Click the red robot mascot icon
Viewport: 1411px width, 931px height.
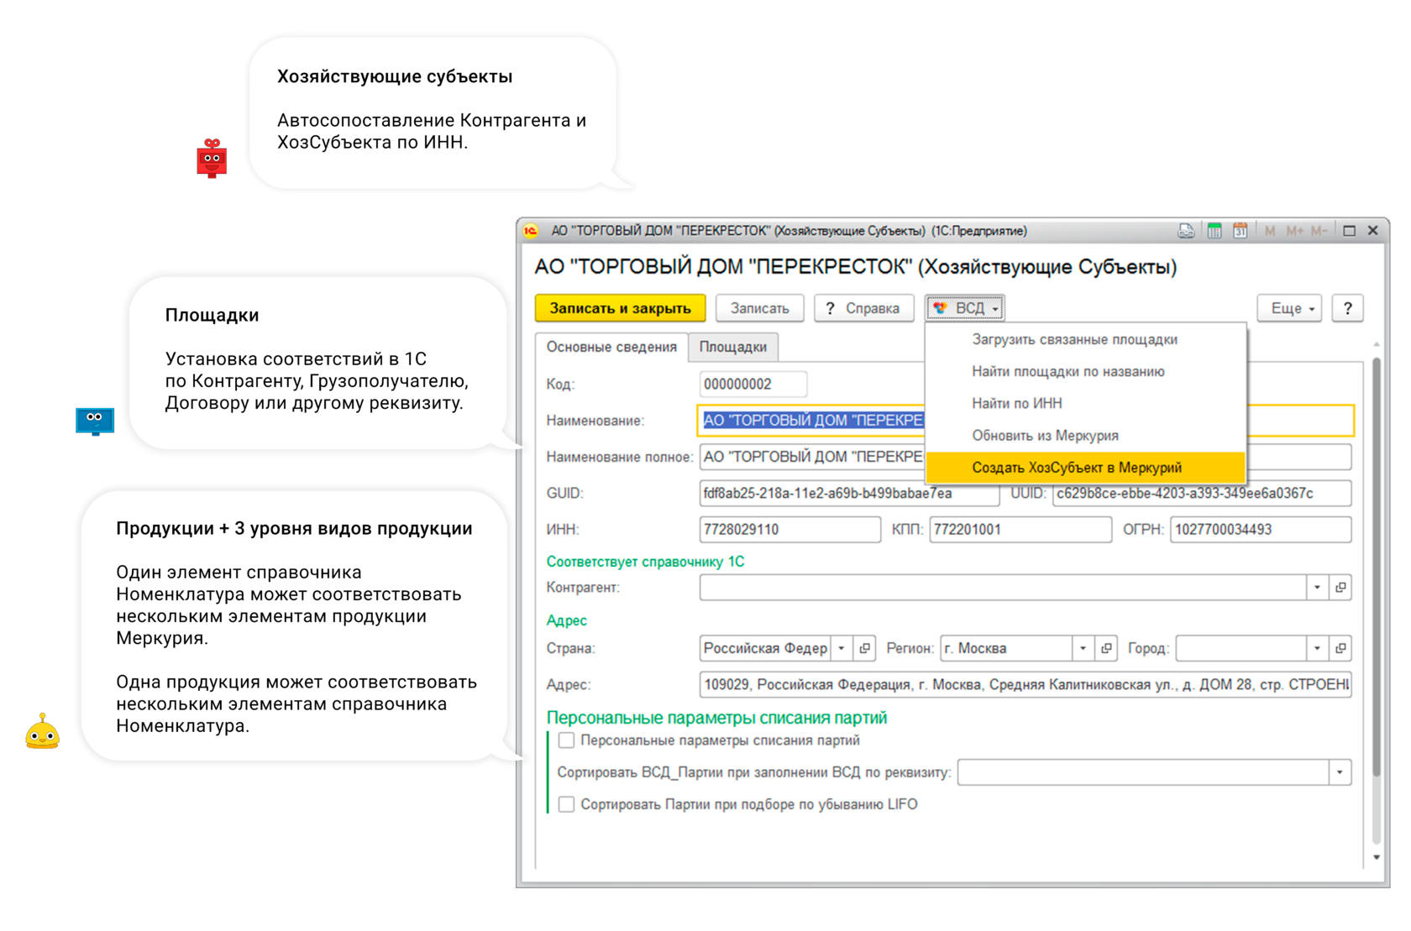[x=212, y=158]
